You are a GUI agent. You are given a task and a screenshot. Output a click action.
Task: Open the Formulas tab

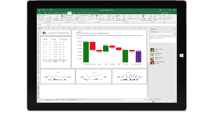64,13
